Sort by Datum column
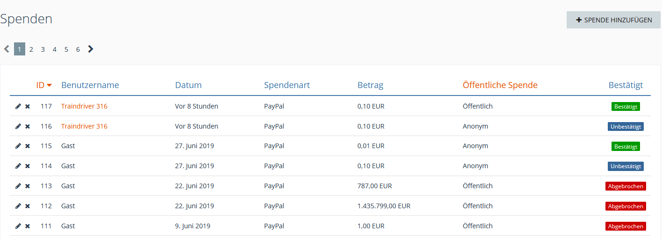662x239 pixels. [188, 85]
